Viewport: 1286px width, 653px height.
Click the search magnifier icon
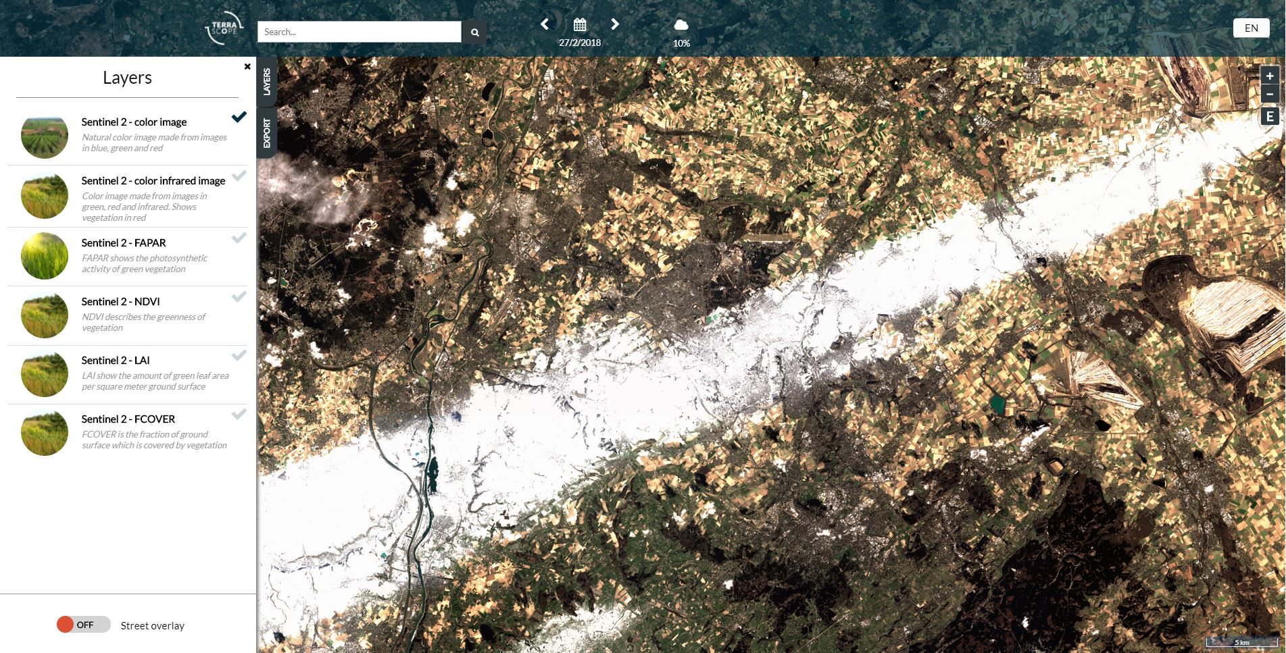(x=474, y=32)
